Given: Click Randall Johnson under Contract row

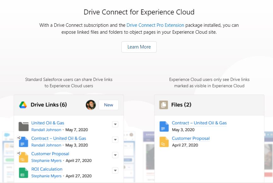Looking at the screenshot, I should (46, 145).
